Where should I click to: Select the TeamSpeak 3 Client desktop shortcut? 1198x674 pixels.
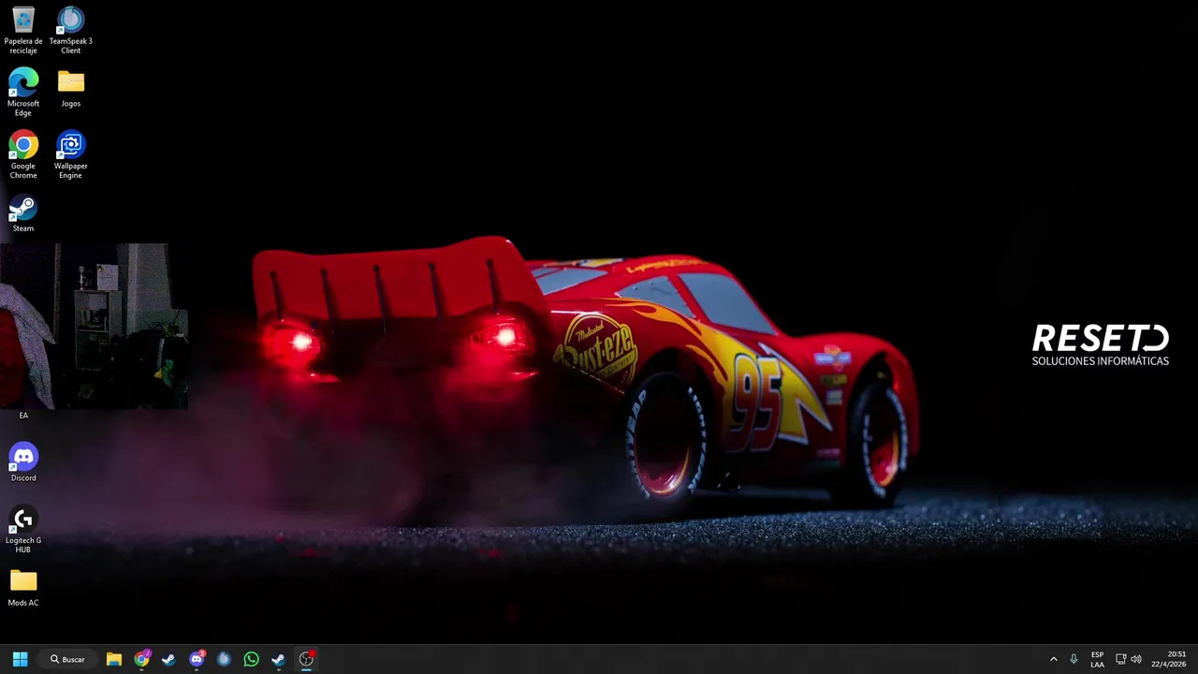click(71, 30)
